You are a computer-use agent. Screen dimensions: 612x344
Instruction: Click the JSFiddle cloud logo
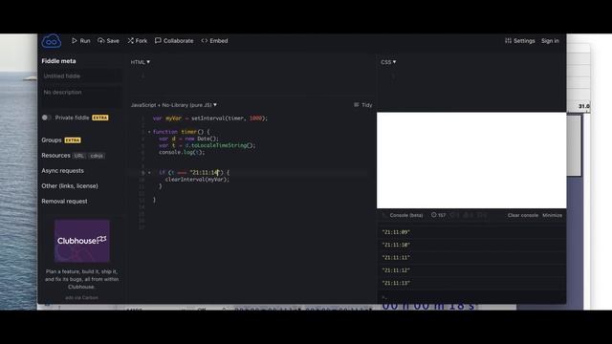[x=52, y=41]
